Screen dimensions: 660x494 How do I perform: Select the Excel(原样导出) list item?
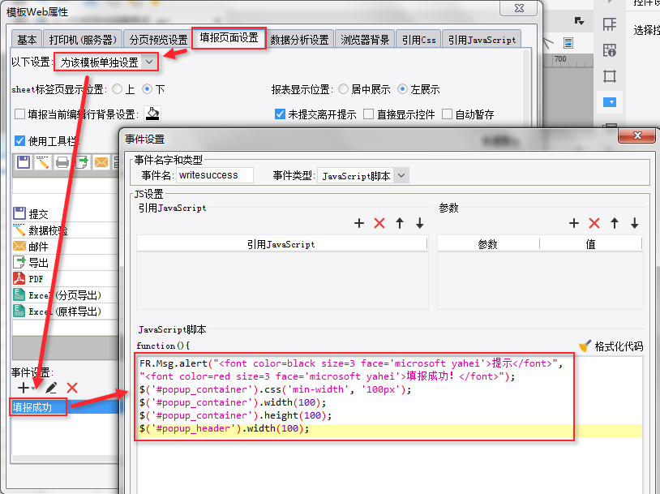pyautogui.click(x=65, y=311)
